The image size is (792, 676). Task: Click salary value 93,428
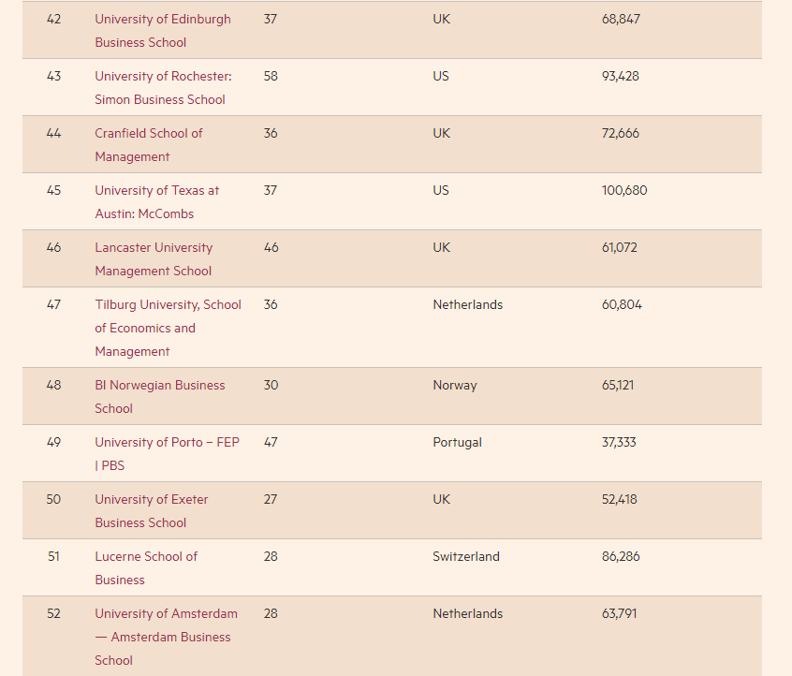pyautogui.click(x=621, y=76)
